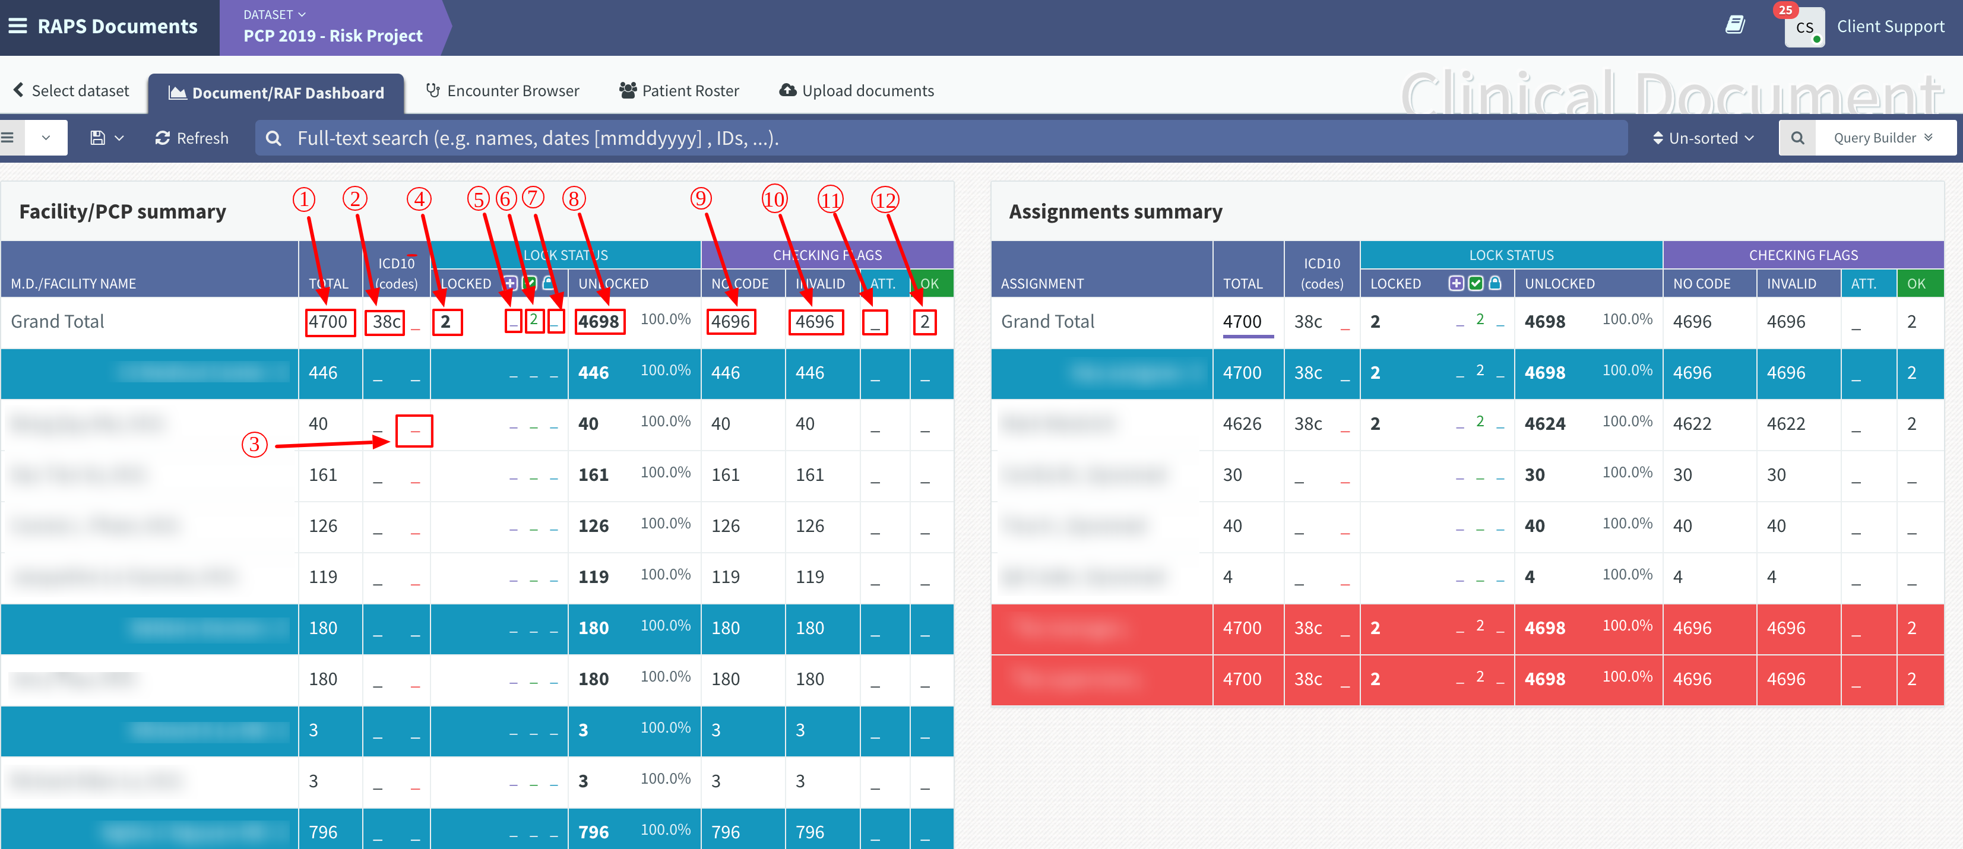Open the Patient Roster tab
1963x849 pixels.
tap(680, 91)
